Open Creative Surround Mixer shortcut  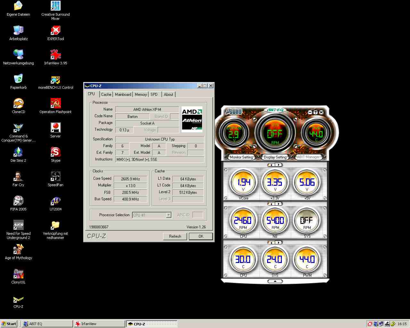pos(55,11)
